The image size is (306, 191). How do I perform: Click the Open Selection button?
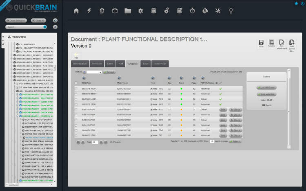coord(16,20)
